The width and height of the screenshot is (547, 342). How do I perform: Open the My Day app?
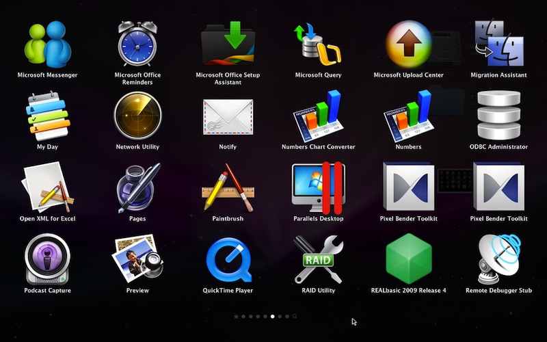pyautogui.click(x=47, y=115)
